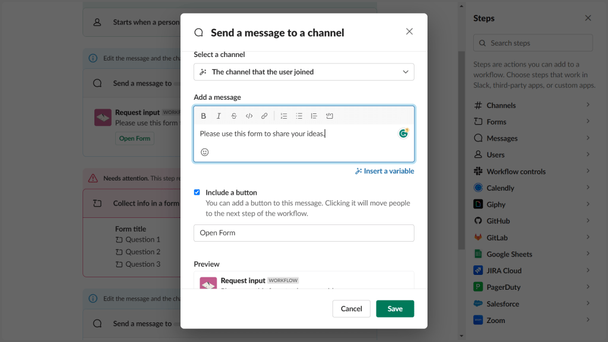Expand the Google Sheets integration section
This screenshot has width=608, height=342.
pos(532,254)
